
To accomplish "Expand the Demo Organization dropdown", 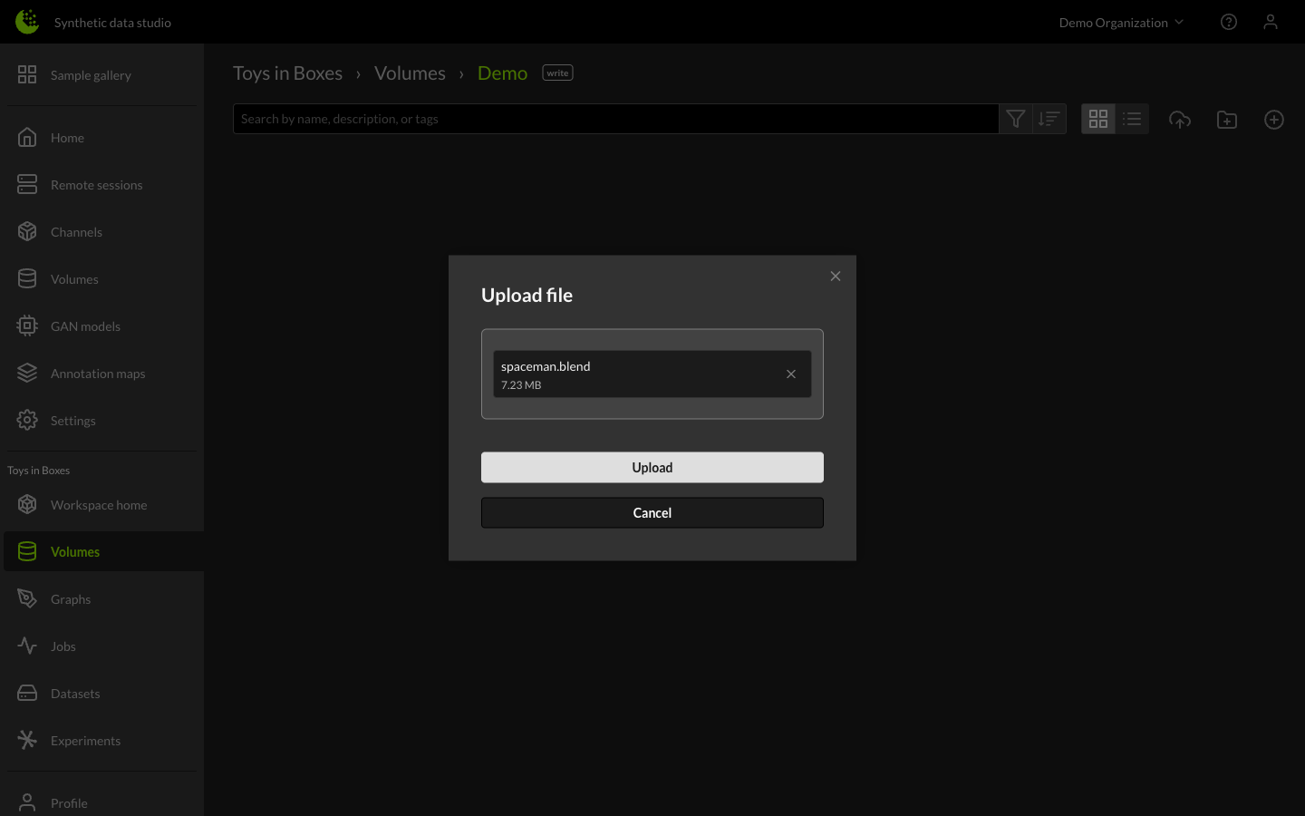I will tap(1121, 22).
